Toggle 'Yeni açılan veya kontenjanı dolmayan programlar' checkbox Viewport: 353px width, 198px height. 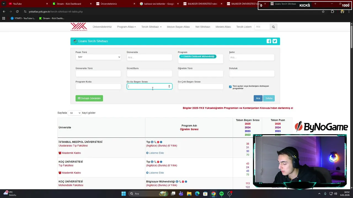(230, 87)
